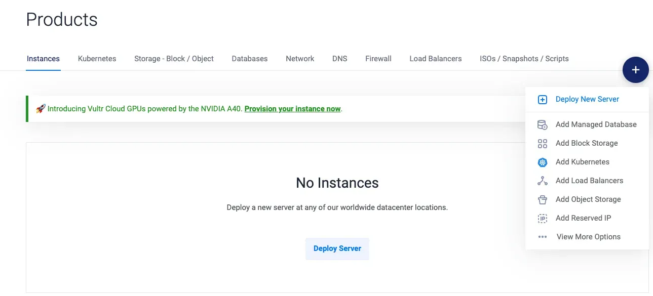Viewport: 653px width, 296px height.
Task: Select the Add Object Storage icon
Action: pos(542,199)
